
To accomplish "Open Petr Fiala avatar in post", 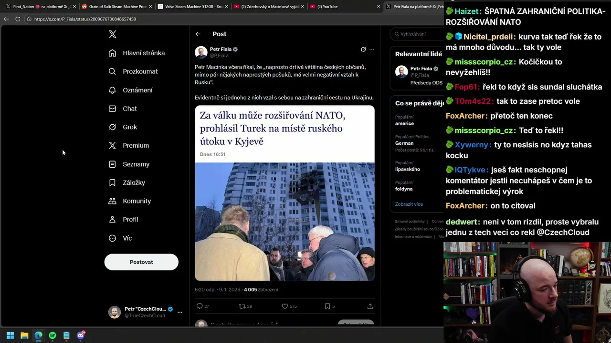I will pos(201,52).
